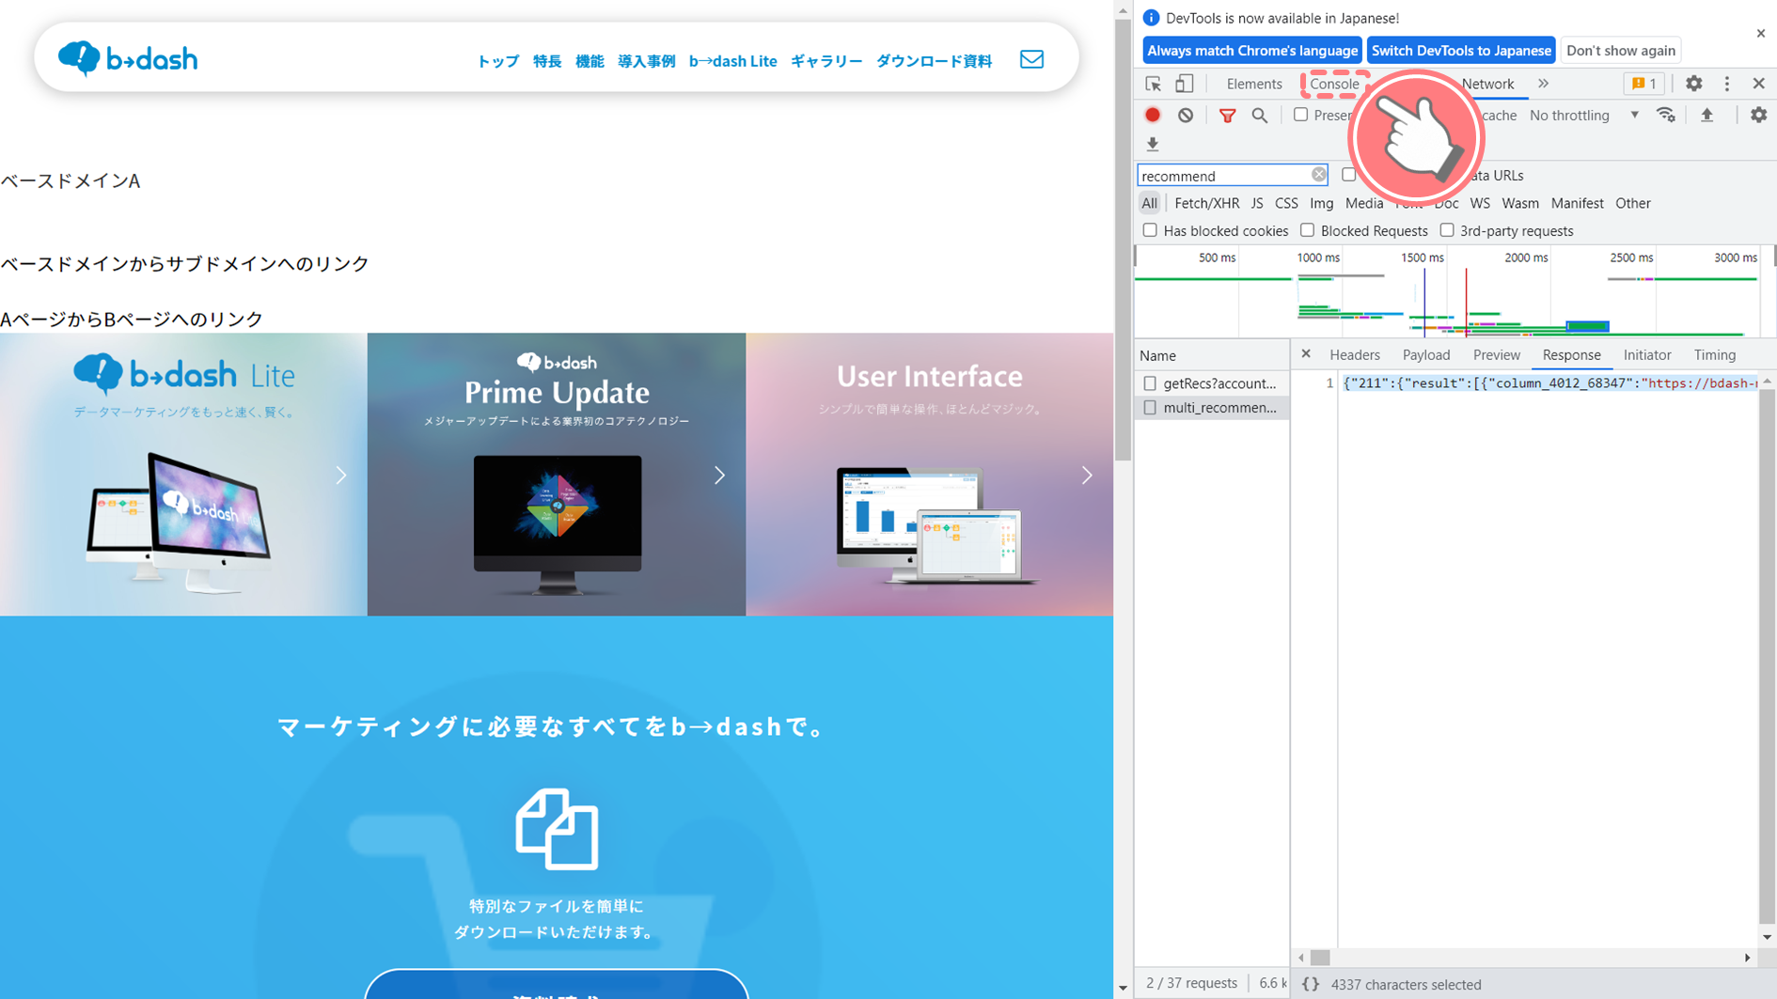Close the request details pane
Screen dimensions: 1777x999
pos(1306,354)
